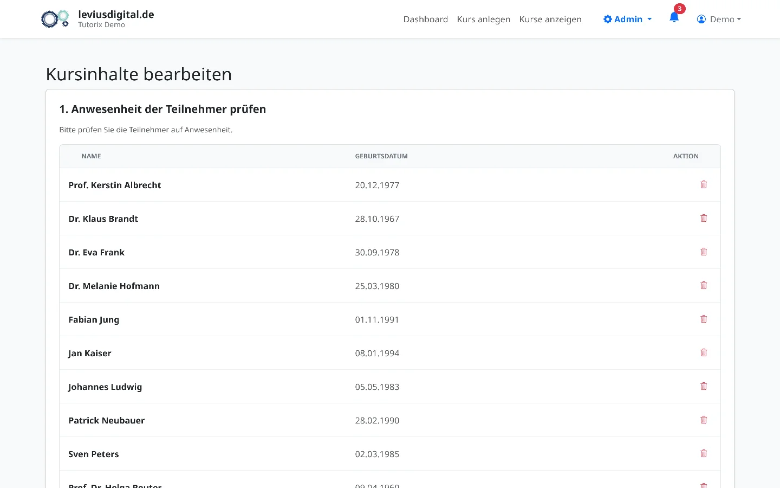Navigate to Kurse anzeigen

(x=550, y=19)
